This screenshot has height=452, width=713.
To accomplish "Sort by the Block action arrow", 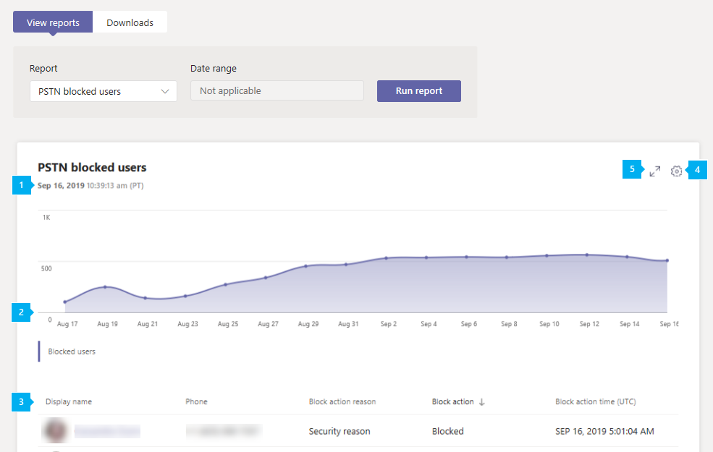I will click(482, 402).
